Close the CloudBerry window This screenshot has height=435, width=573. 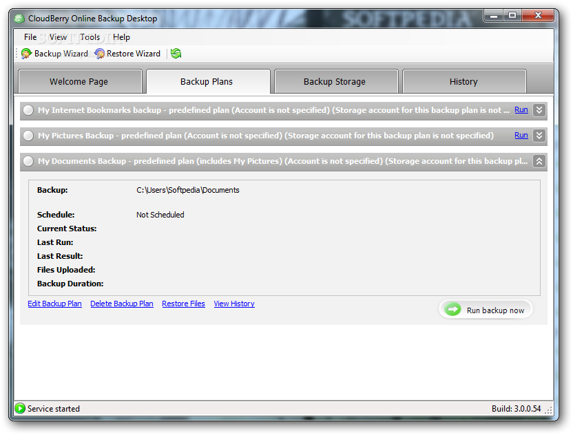538,15
